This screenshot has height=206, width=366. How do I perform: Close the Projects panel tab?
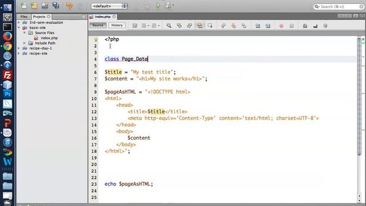(49, 17)
